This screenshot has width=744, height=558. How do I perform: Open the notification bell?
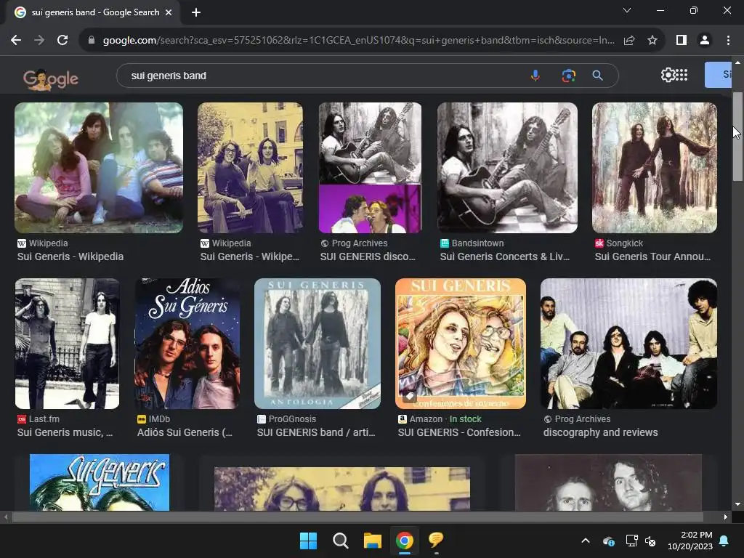click(724, 541)
